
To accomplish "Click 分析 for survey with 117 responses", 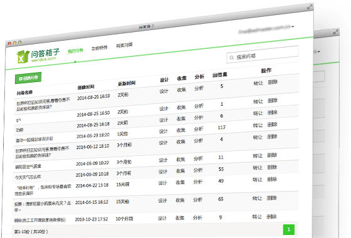I will click(x=199, y=129).
